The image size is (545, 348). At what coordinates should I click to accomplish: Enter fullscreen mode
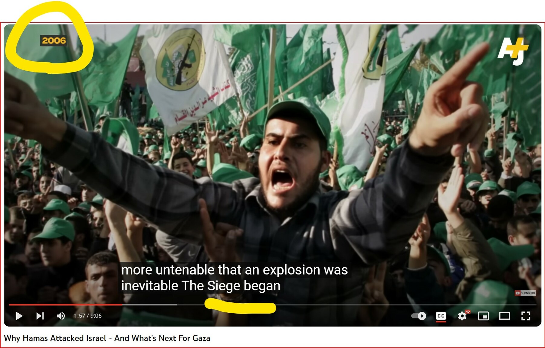(x=526, y=316)
